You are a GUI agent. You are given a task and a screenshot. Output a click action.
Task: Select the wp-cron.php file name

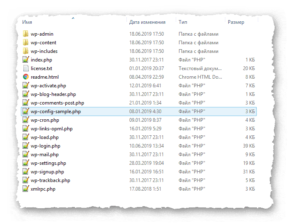tap(45, 120)
